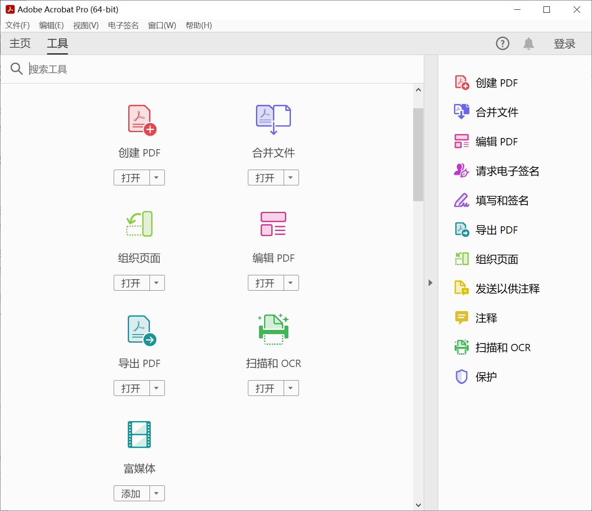Click 打开 button under 编辑 PDF

[266, 283]
